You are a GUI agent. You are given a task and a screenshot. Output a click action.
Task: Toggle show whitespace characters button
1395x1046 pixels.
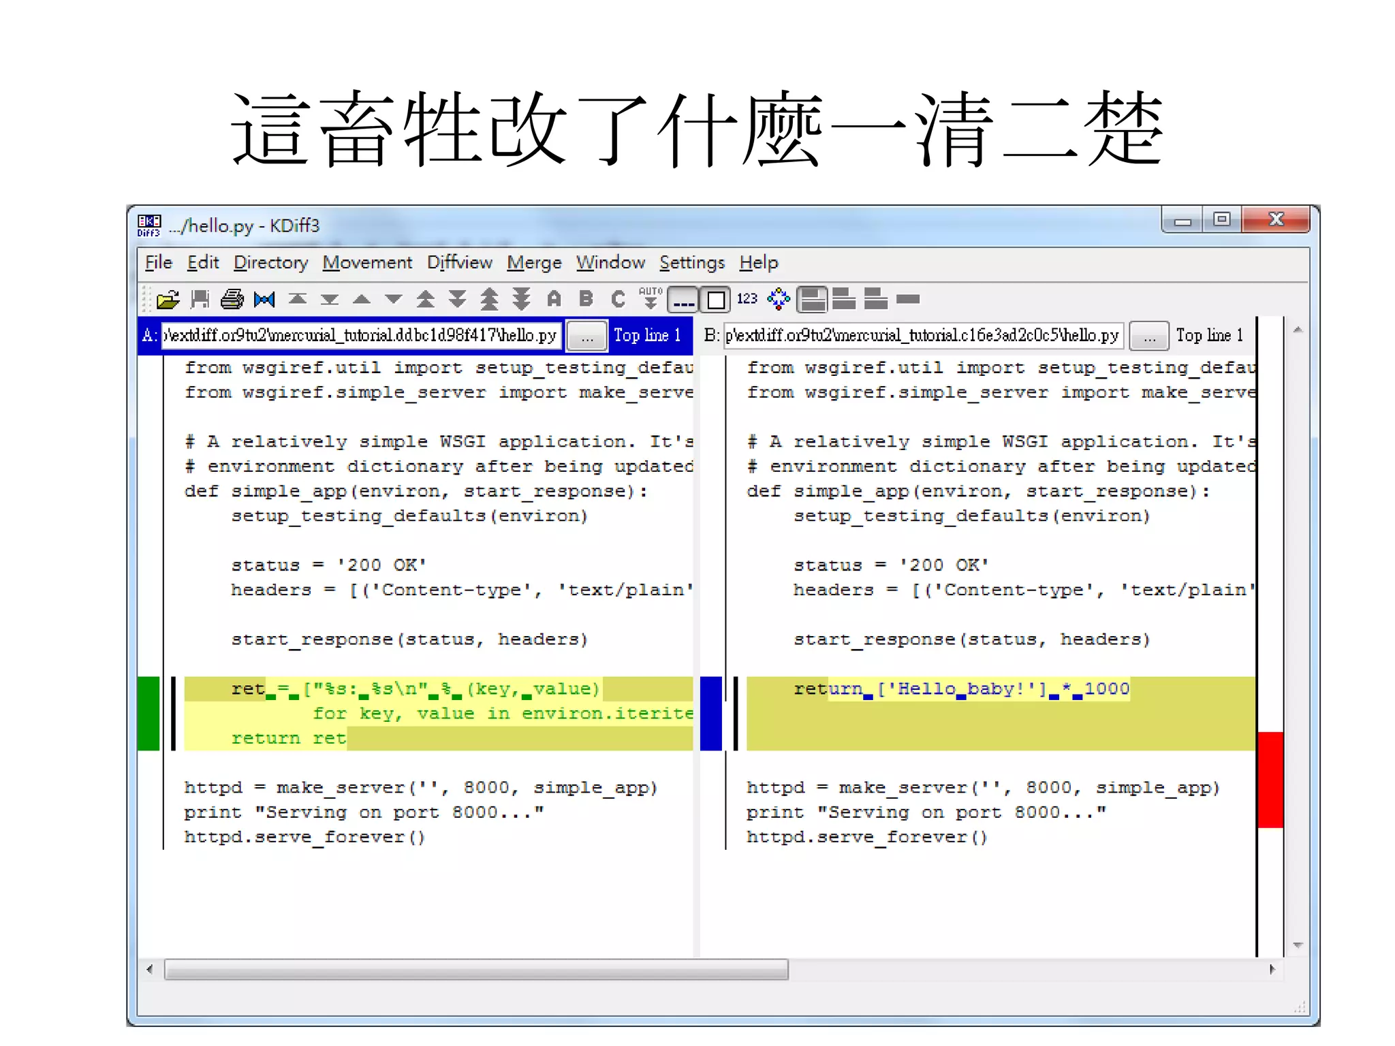coord(683,300)
